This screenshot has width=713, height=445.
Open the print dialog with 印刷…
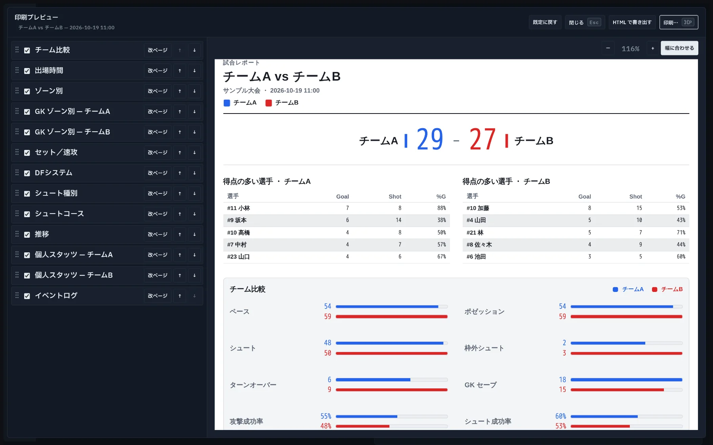pyautogui.click(x=679, y=22)
